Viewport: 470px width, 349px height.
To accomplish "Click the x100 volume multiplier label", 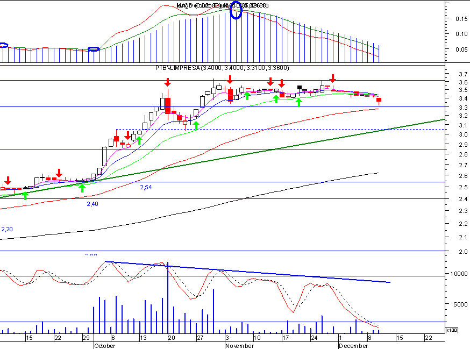I will point(452,330).
